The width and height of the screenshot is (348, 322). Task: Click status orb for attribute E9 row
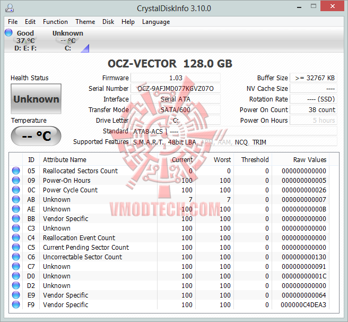16,295
